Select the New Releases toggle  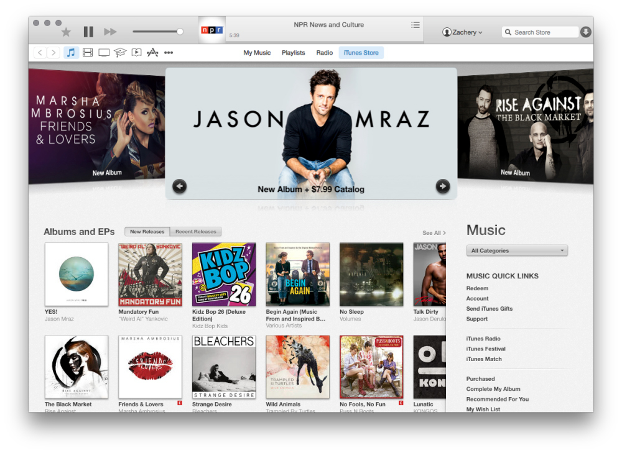[147, 231]
